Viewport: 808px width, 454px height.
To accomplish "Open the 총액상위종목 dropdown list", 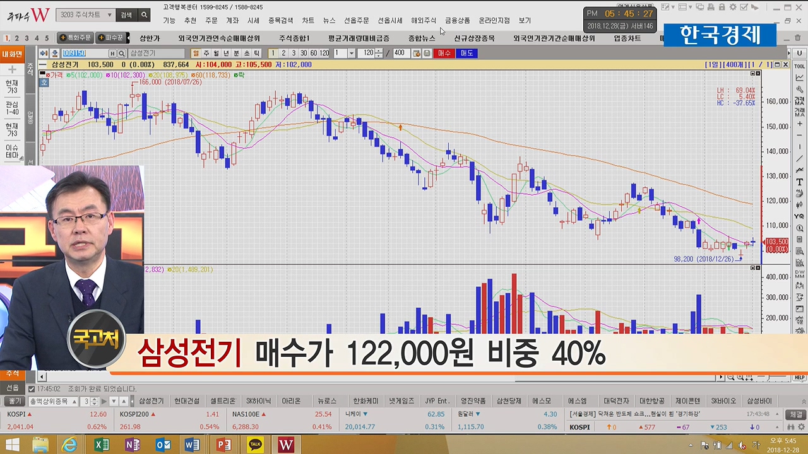I will tap(74, 401).
